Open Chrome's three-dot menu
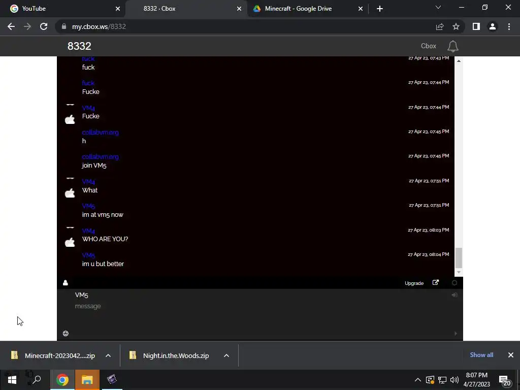 coord(509,26)
